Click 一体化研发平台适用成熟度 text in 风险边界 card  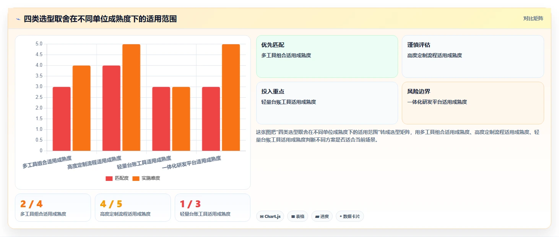tap(437, 102)
